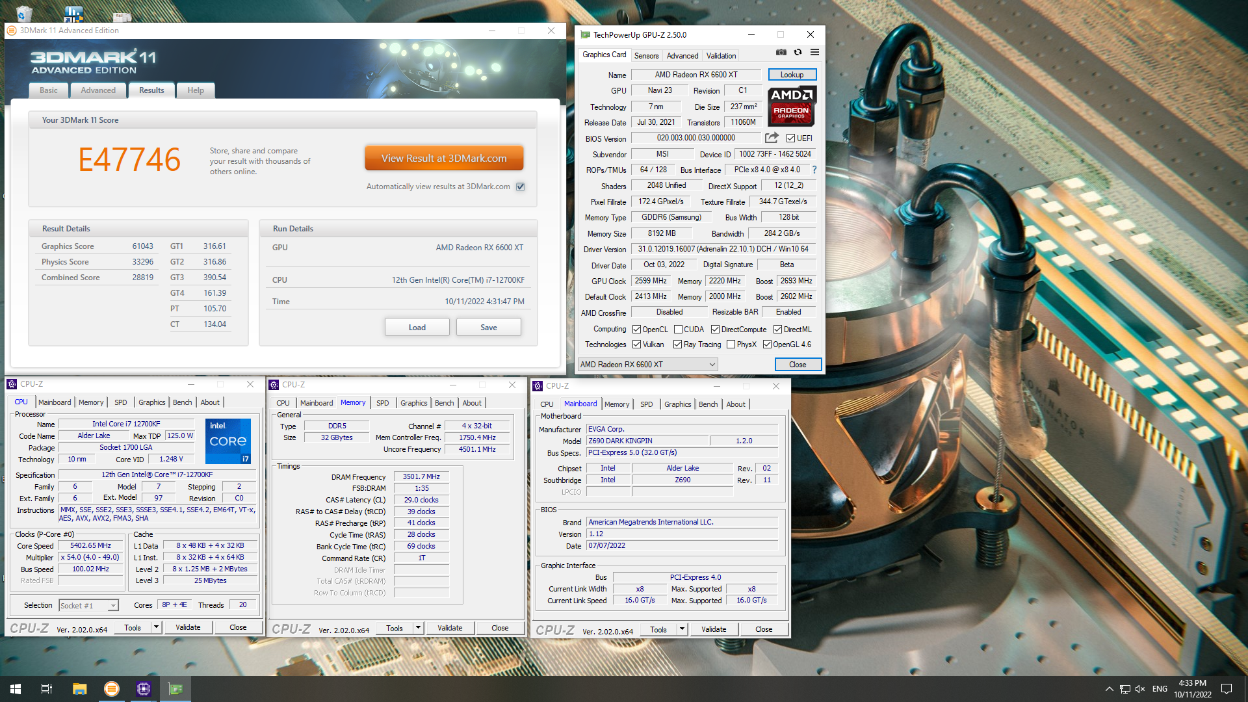The width and height of the screenshot is (1248, 702).
Task: Click the BIOS version share/export icon
Action: tap(772, 138)
